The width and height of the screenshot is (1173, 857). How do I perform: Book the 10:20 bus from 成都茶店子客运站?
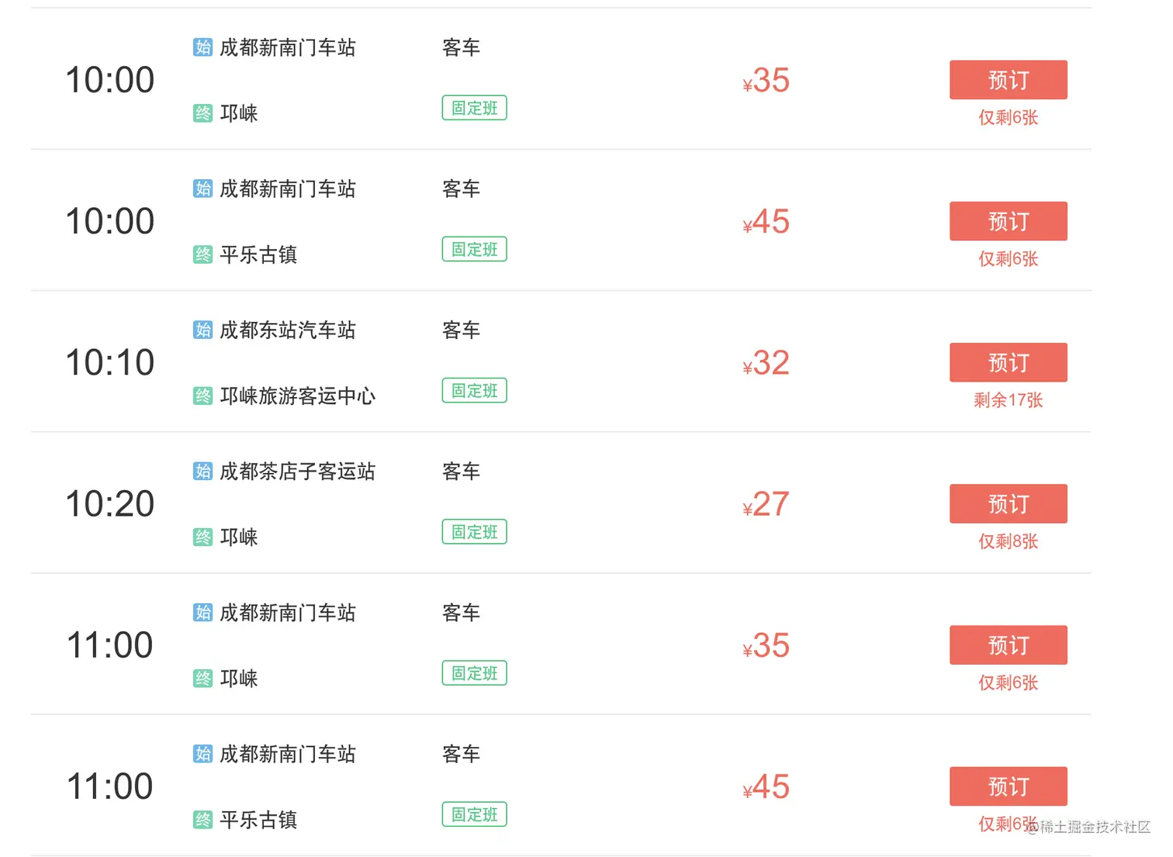(x=1008, y=503)
